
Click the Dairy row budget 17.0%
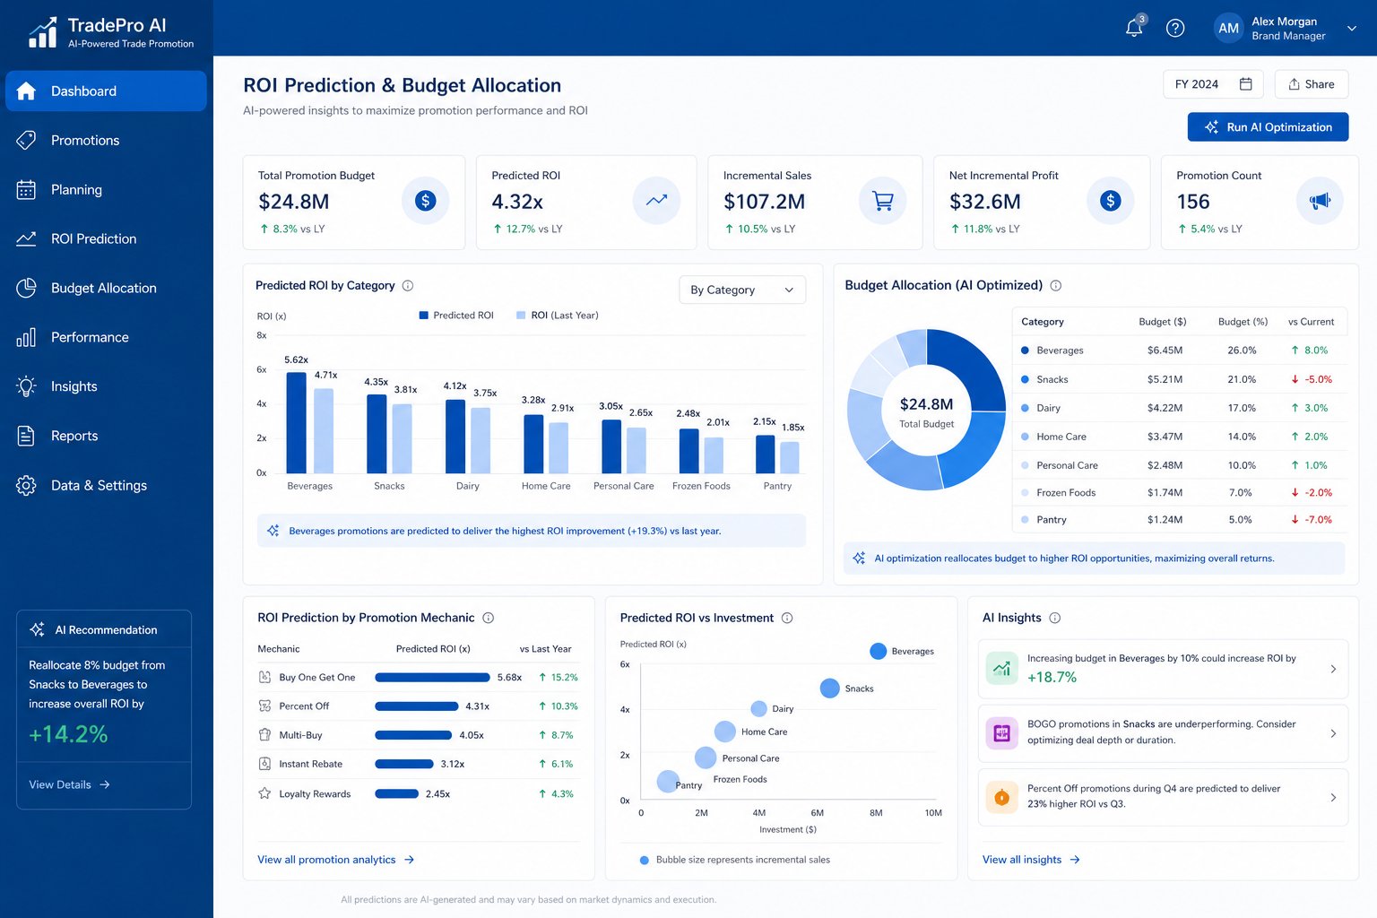(x=1242, y=408)
